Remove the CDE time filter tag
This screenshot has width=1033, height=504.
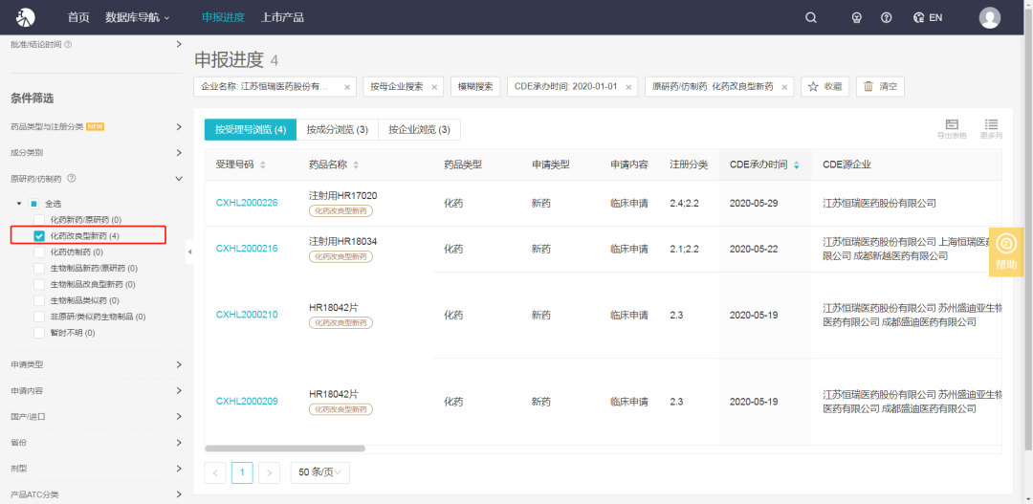(627, 87)
